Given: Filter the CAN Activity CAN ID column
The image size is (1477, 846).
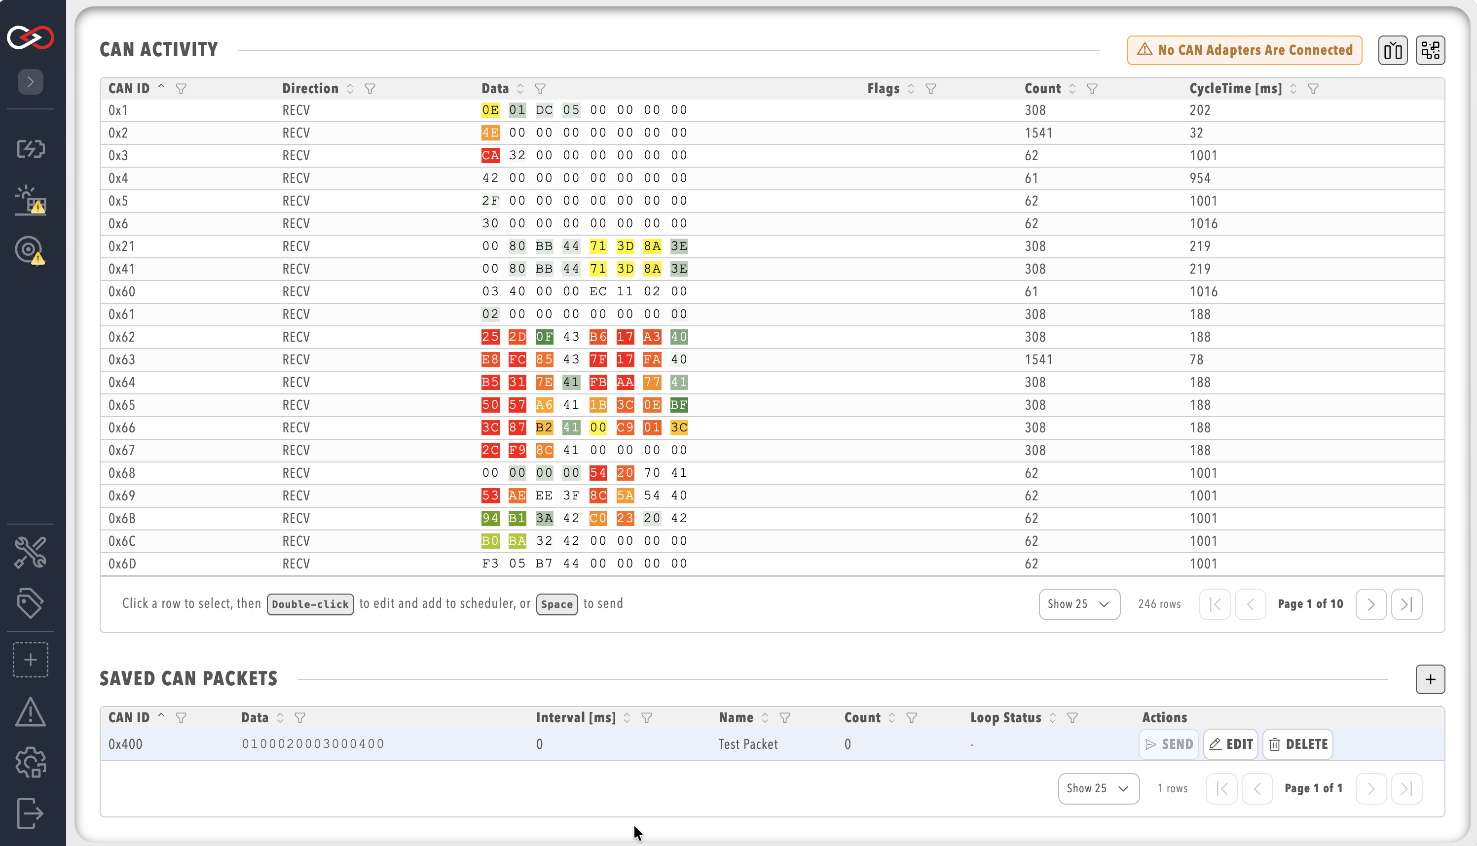Looking at the screenshot, I should (182, 89).
